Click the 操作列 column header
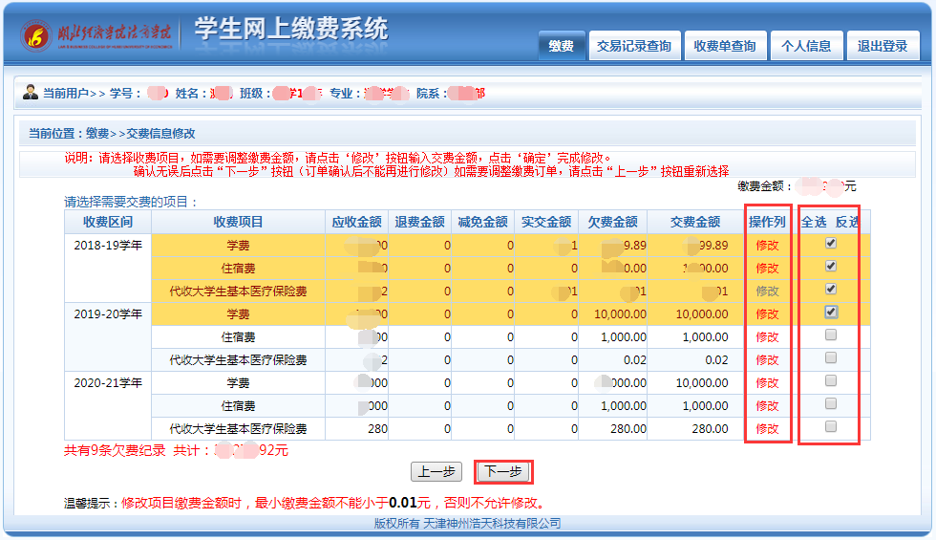The image size is (936, 540). click(767, 222)
